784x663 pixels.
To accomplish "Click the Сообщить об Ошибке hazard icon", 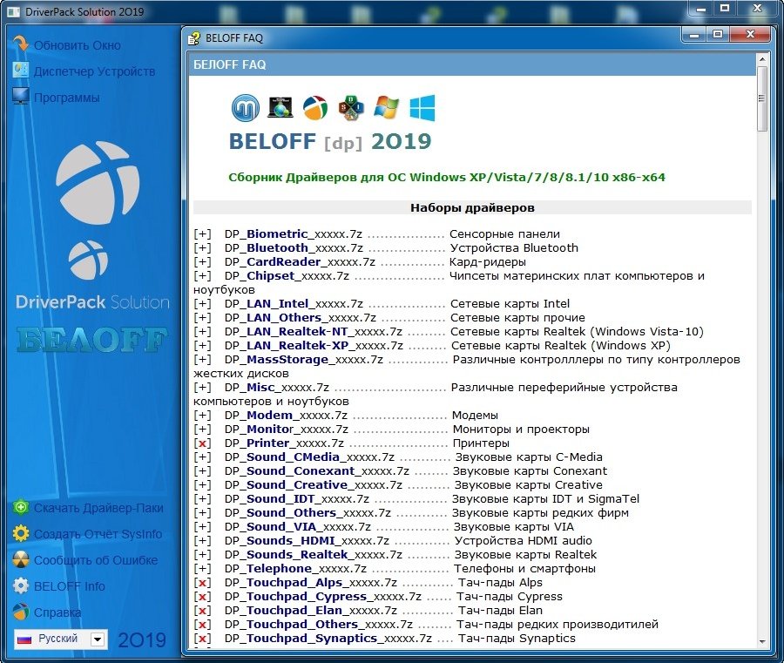I will (x=21, y=559).
